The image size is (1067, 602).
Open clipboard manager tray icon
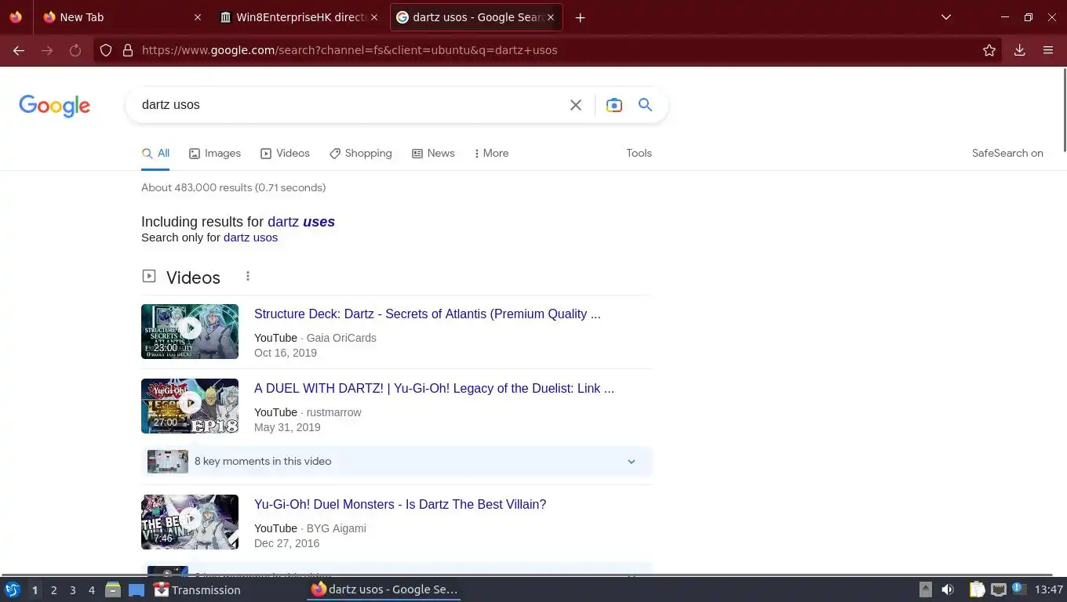(977, 589)
